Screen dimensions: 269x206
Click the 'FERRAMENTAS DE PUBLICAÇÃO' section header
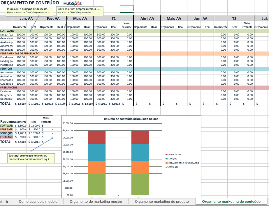pyautogui.click(x=20, y=54)
